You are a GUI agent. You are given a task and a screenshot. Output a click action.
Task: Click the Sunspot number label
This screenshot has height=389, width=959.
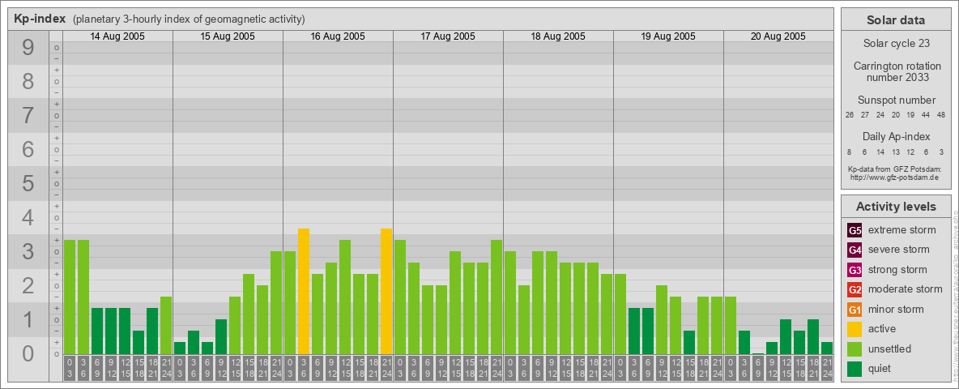click(x=897, y=100)
